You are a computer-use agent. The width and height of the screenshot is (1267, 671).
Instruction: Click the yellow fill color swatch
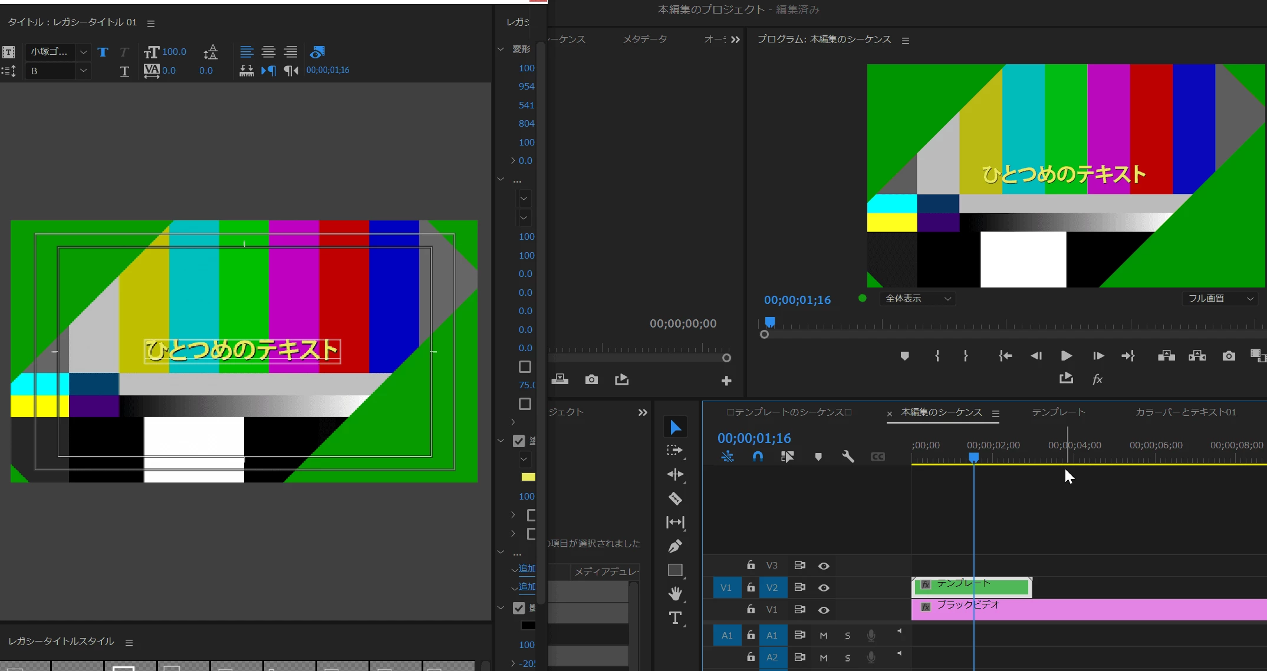528,477
